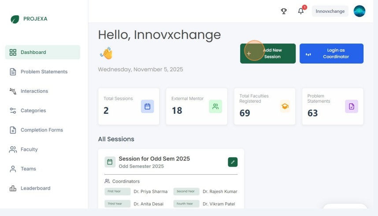
Task: Open the Interactions section
Action: (x=34, y=91)
